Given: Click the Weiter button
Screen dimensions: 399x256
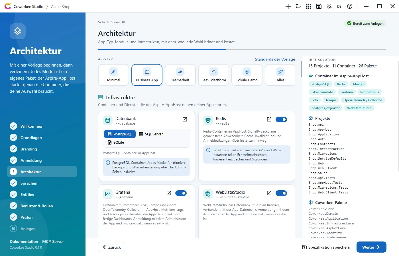Looking at the screenshot, I should coord(371,247).
